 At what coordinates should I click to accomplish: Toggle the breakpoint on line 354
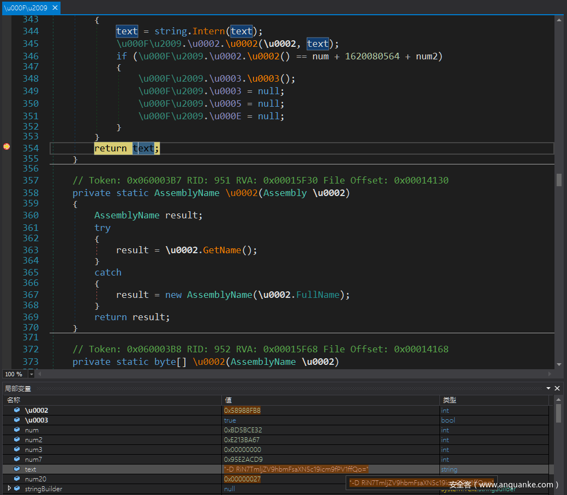click(6, 146)
